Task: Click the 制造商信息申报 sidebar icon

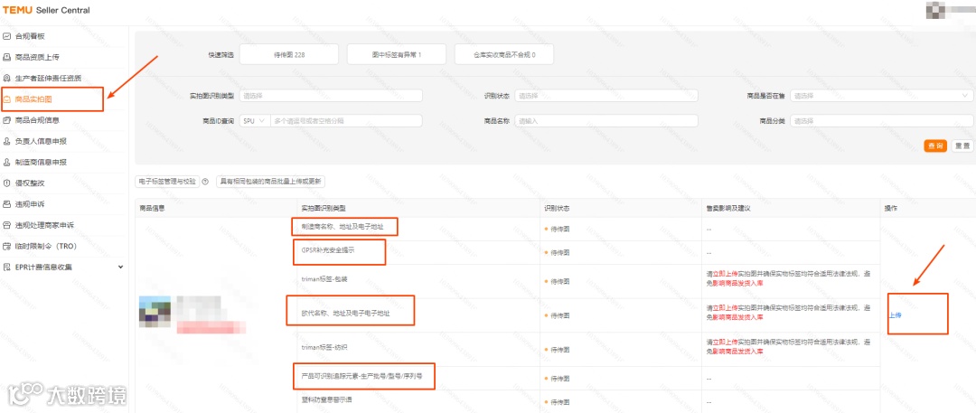Action: (x=7, y=162)
